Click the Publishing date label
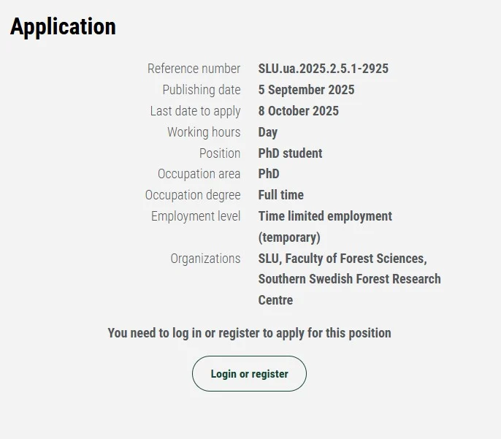This screenshot has width=501, height=439. (201, 90)
